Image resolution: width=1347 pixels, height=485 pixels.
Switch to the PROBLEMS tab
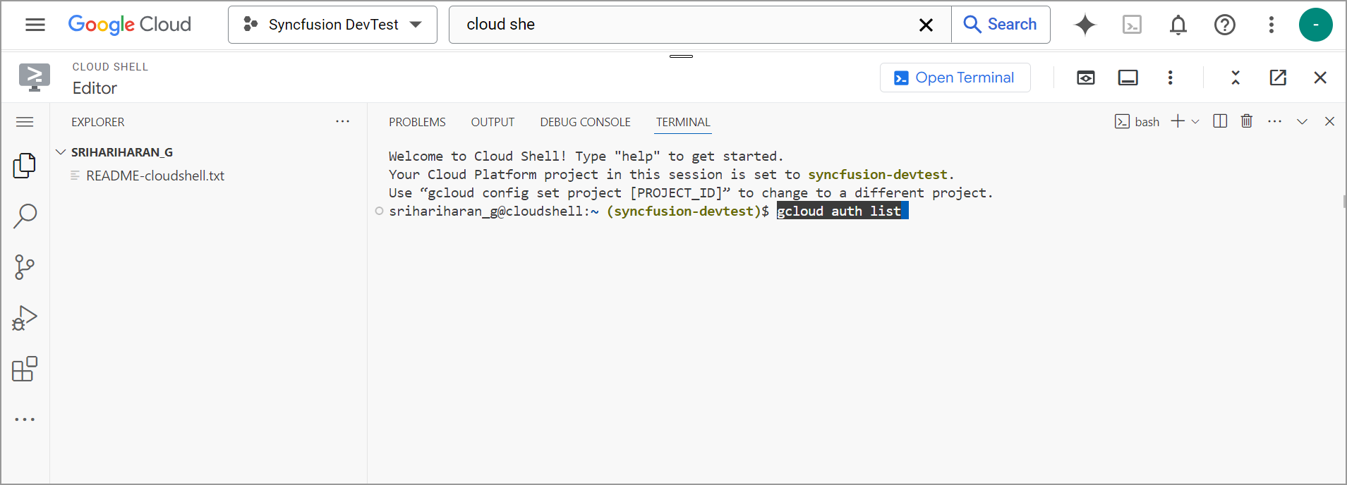tap(417, 122)
